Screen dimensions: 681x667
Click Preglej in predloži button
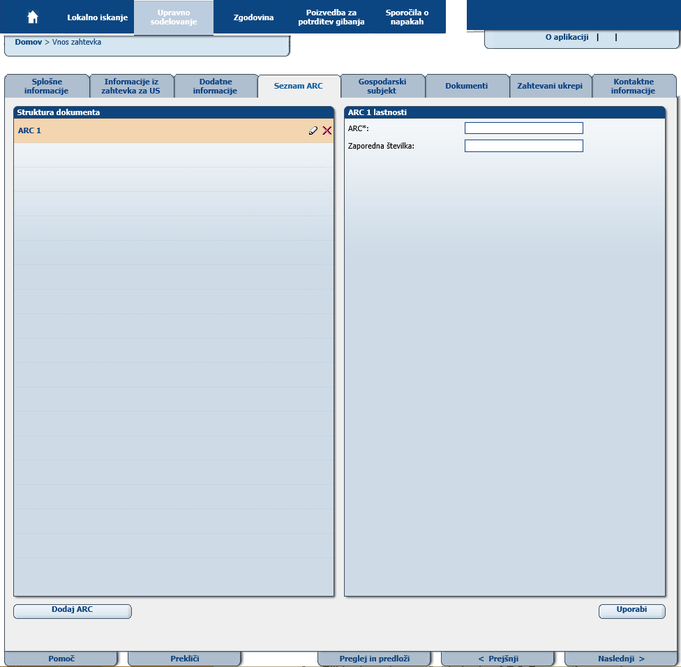click(375, 659)
